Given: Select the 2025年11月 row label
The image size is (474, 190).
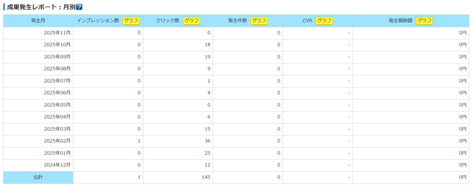Looking at the screenshot, I should [x=58, y=33].
